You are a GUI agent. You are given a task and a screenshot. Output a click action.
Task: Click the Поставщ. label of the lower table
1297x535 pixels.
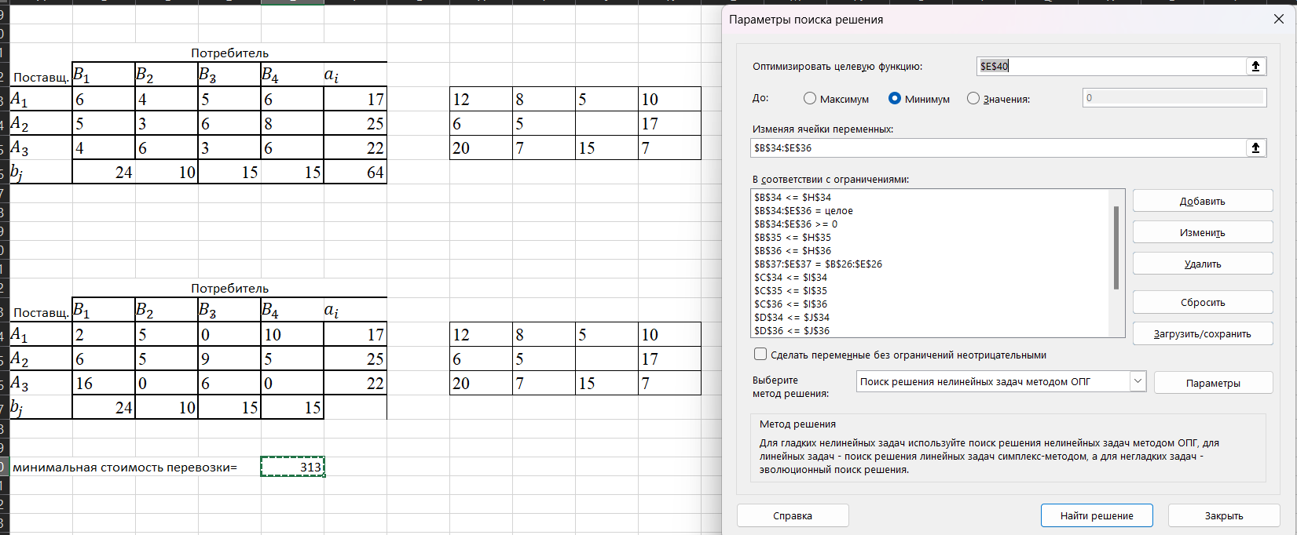coord(41,312)
